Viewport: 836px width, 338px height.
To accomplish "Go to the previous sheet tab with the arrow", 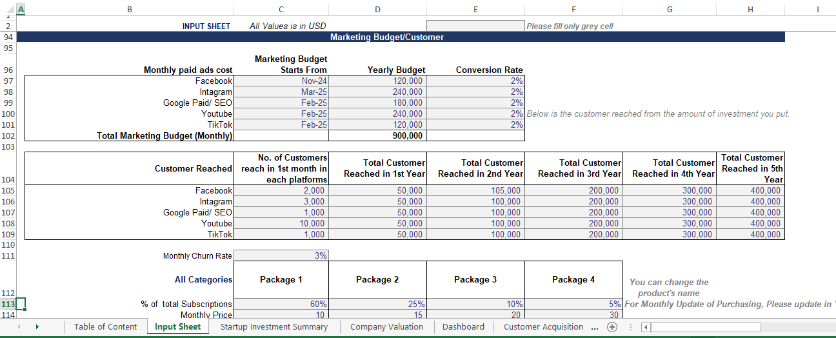I will tap(19, 327).
